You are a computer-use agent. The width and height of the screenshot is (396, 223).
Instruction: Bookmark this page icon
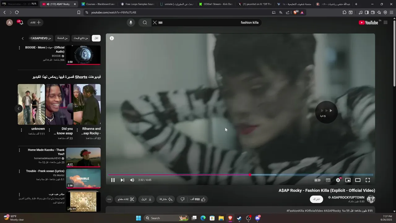79,12
